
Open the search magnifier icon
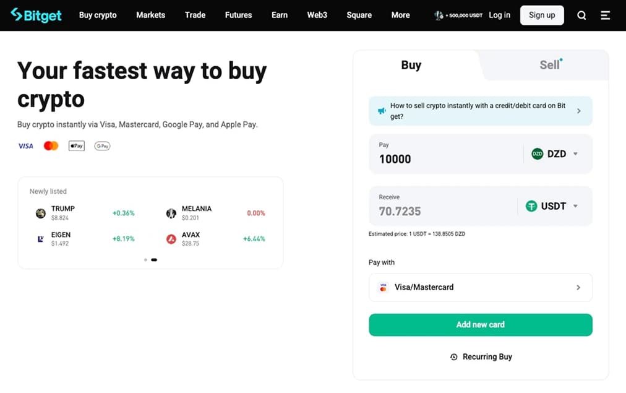coord(581,15)
